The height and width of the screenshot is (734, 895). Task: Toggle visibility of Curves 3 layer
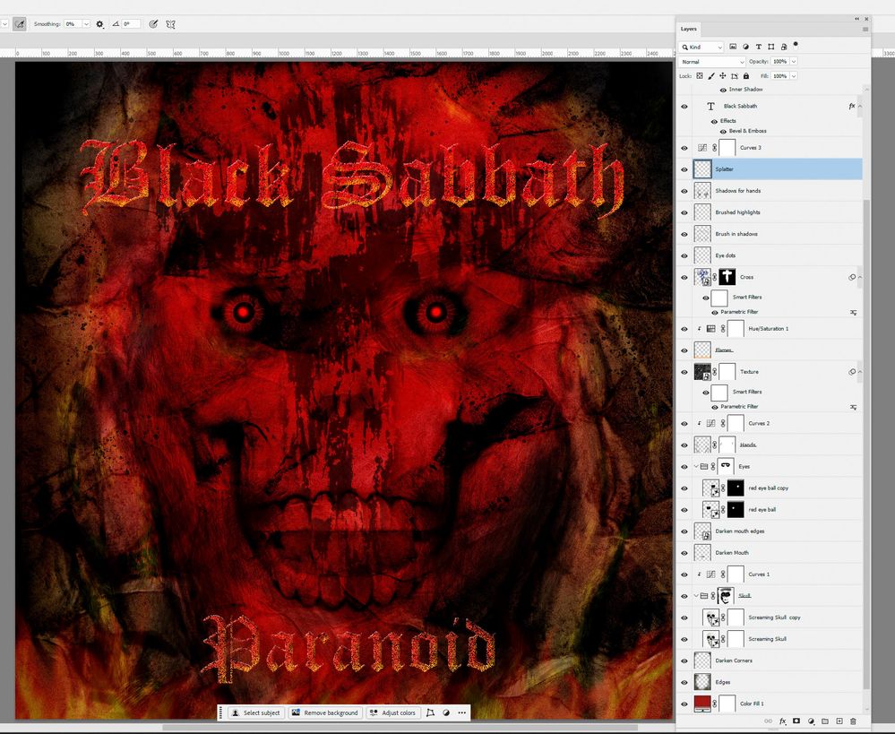pos(684,148)
